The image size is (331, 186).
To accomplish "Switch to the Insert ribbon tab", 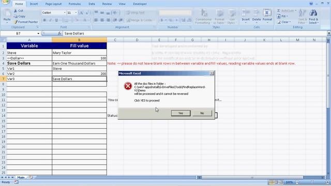I will coord(34,4).
